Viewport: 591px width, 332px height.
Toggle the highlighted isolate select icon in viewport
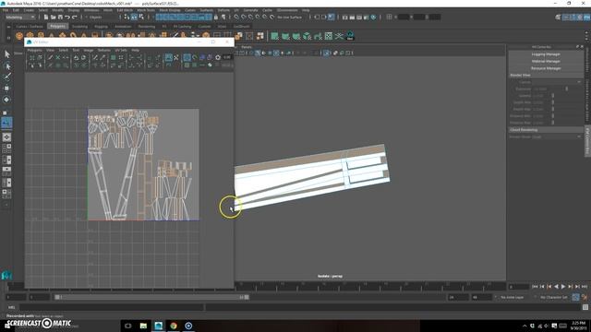coord(326,53)
